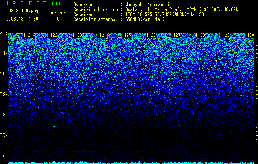The height and width of the screenshot is (164, 258).
Task: Click the small cyan blip near 0.74 kHz
Action: [54, 127]
